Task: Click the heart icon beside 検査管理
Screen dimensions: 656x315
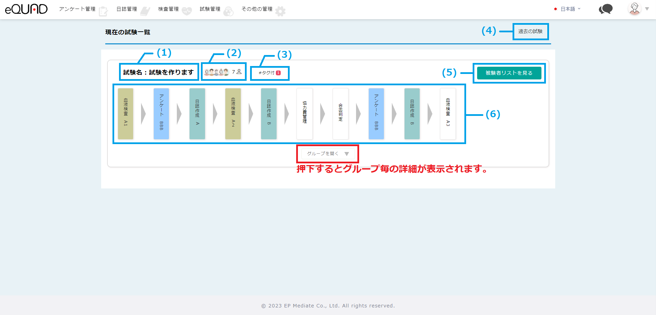Action: pyautogui.click(x=186, y=11)
